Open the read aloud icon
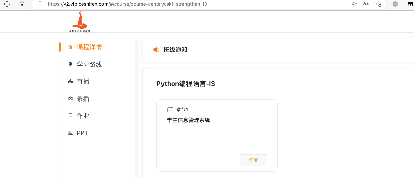Image resolution: width=414 pixels, height=177 pixels. [x=354, y=4]
